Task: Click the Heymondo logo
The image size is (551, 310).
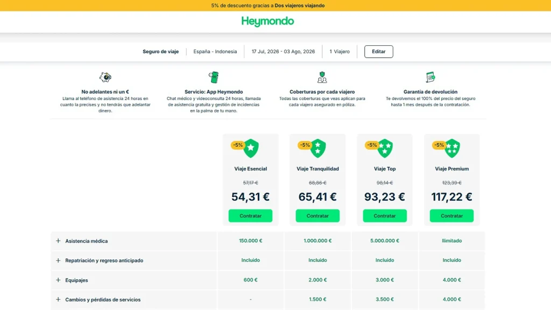Action: [x=267, y=22]
